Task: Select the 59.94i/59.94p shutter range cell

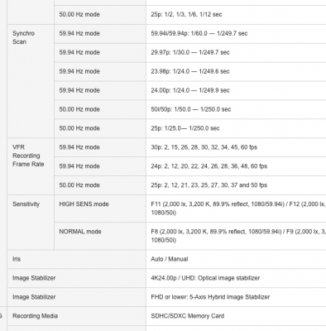Action: 236,34
